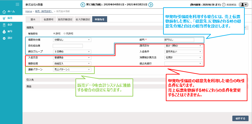Open the 消費税計算方法 dropdown
Viewport: 252px width, 124px height.
[183, 57]
